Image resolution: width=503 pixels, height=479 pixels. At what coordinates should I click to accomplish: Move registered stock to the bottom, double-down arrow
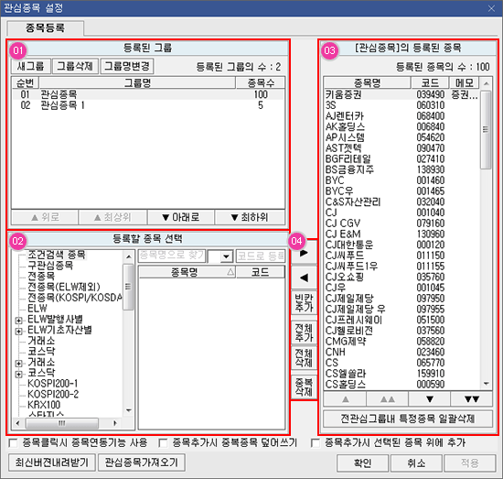pyautogui.click(x=472, y=399)
